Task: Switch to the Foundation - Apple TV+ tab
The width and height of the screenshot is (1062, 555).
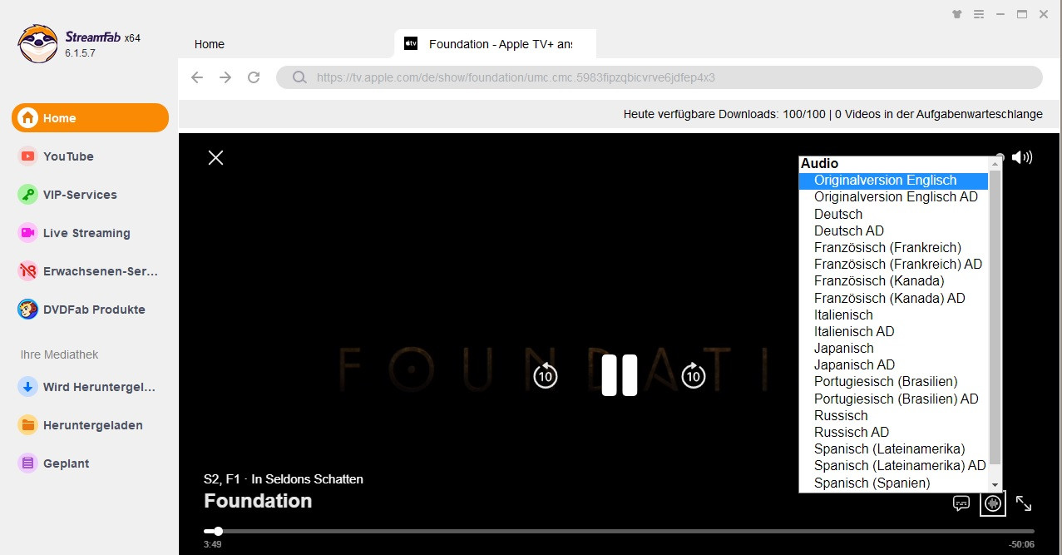Action: [x=496, y=44]
